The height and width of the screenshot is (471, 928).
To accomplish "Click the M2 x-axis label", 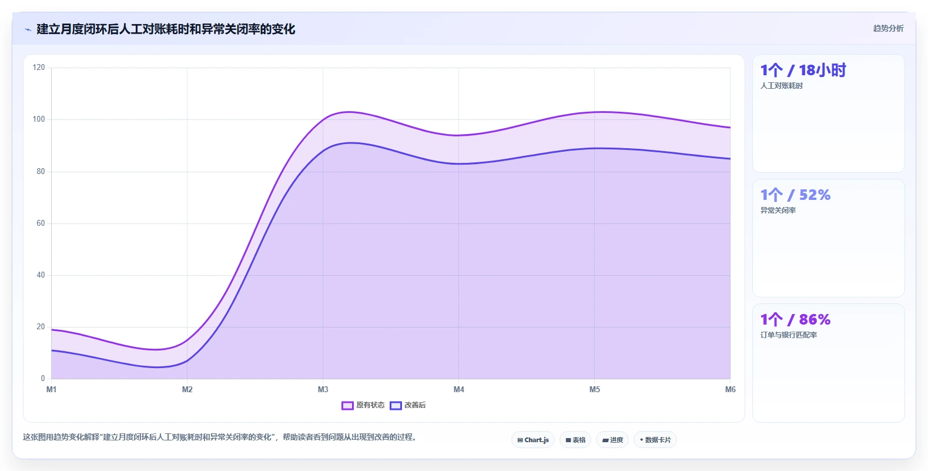I will pyautogui.click(x=187, y=389).
